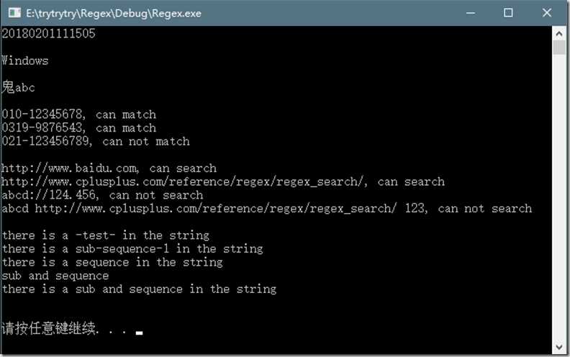This screenshot has height=357, width=570.
Task: Maximize the Regex.exe console window
Action: click(x=508, y=13)
